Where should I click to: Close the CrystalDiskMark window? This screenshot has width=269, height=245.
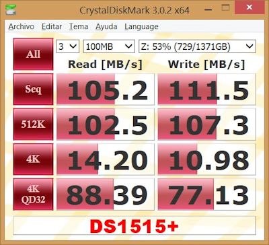[x=249, y=7]
